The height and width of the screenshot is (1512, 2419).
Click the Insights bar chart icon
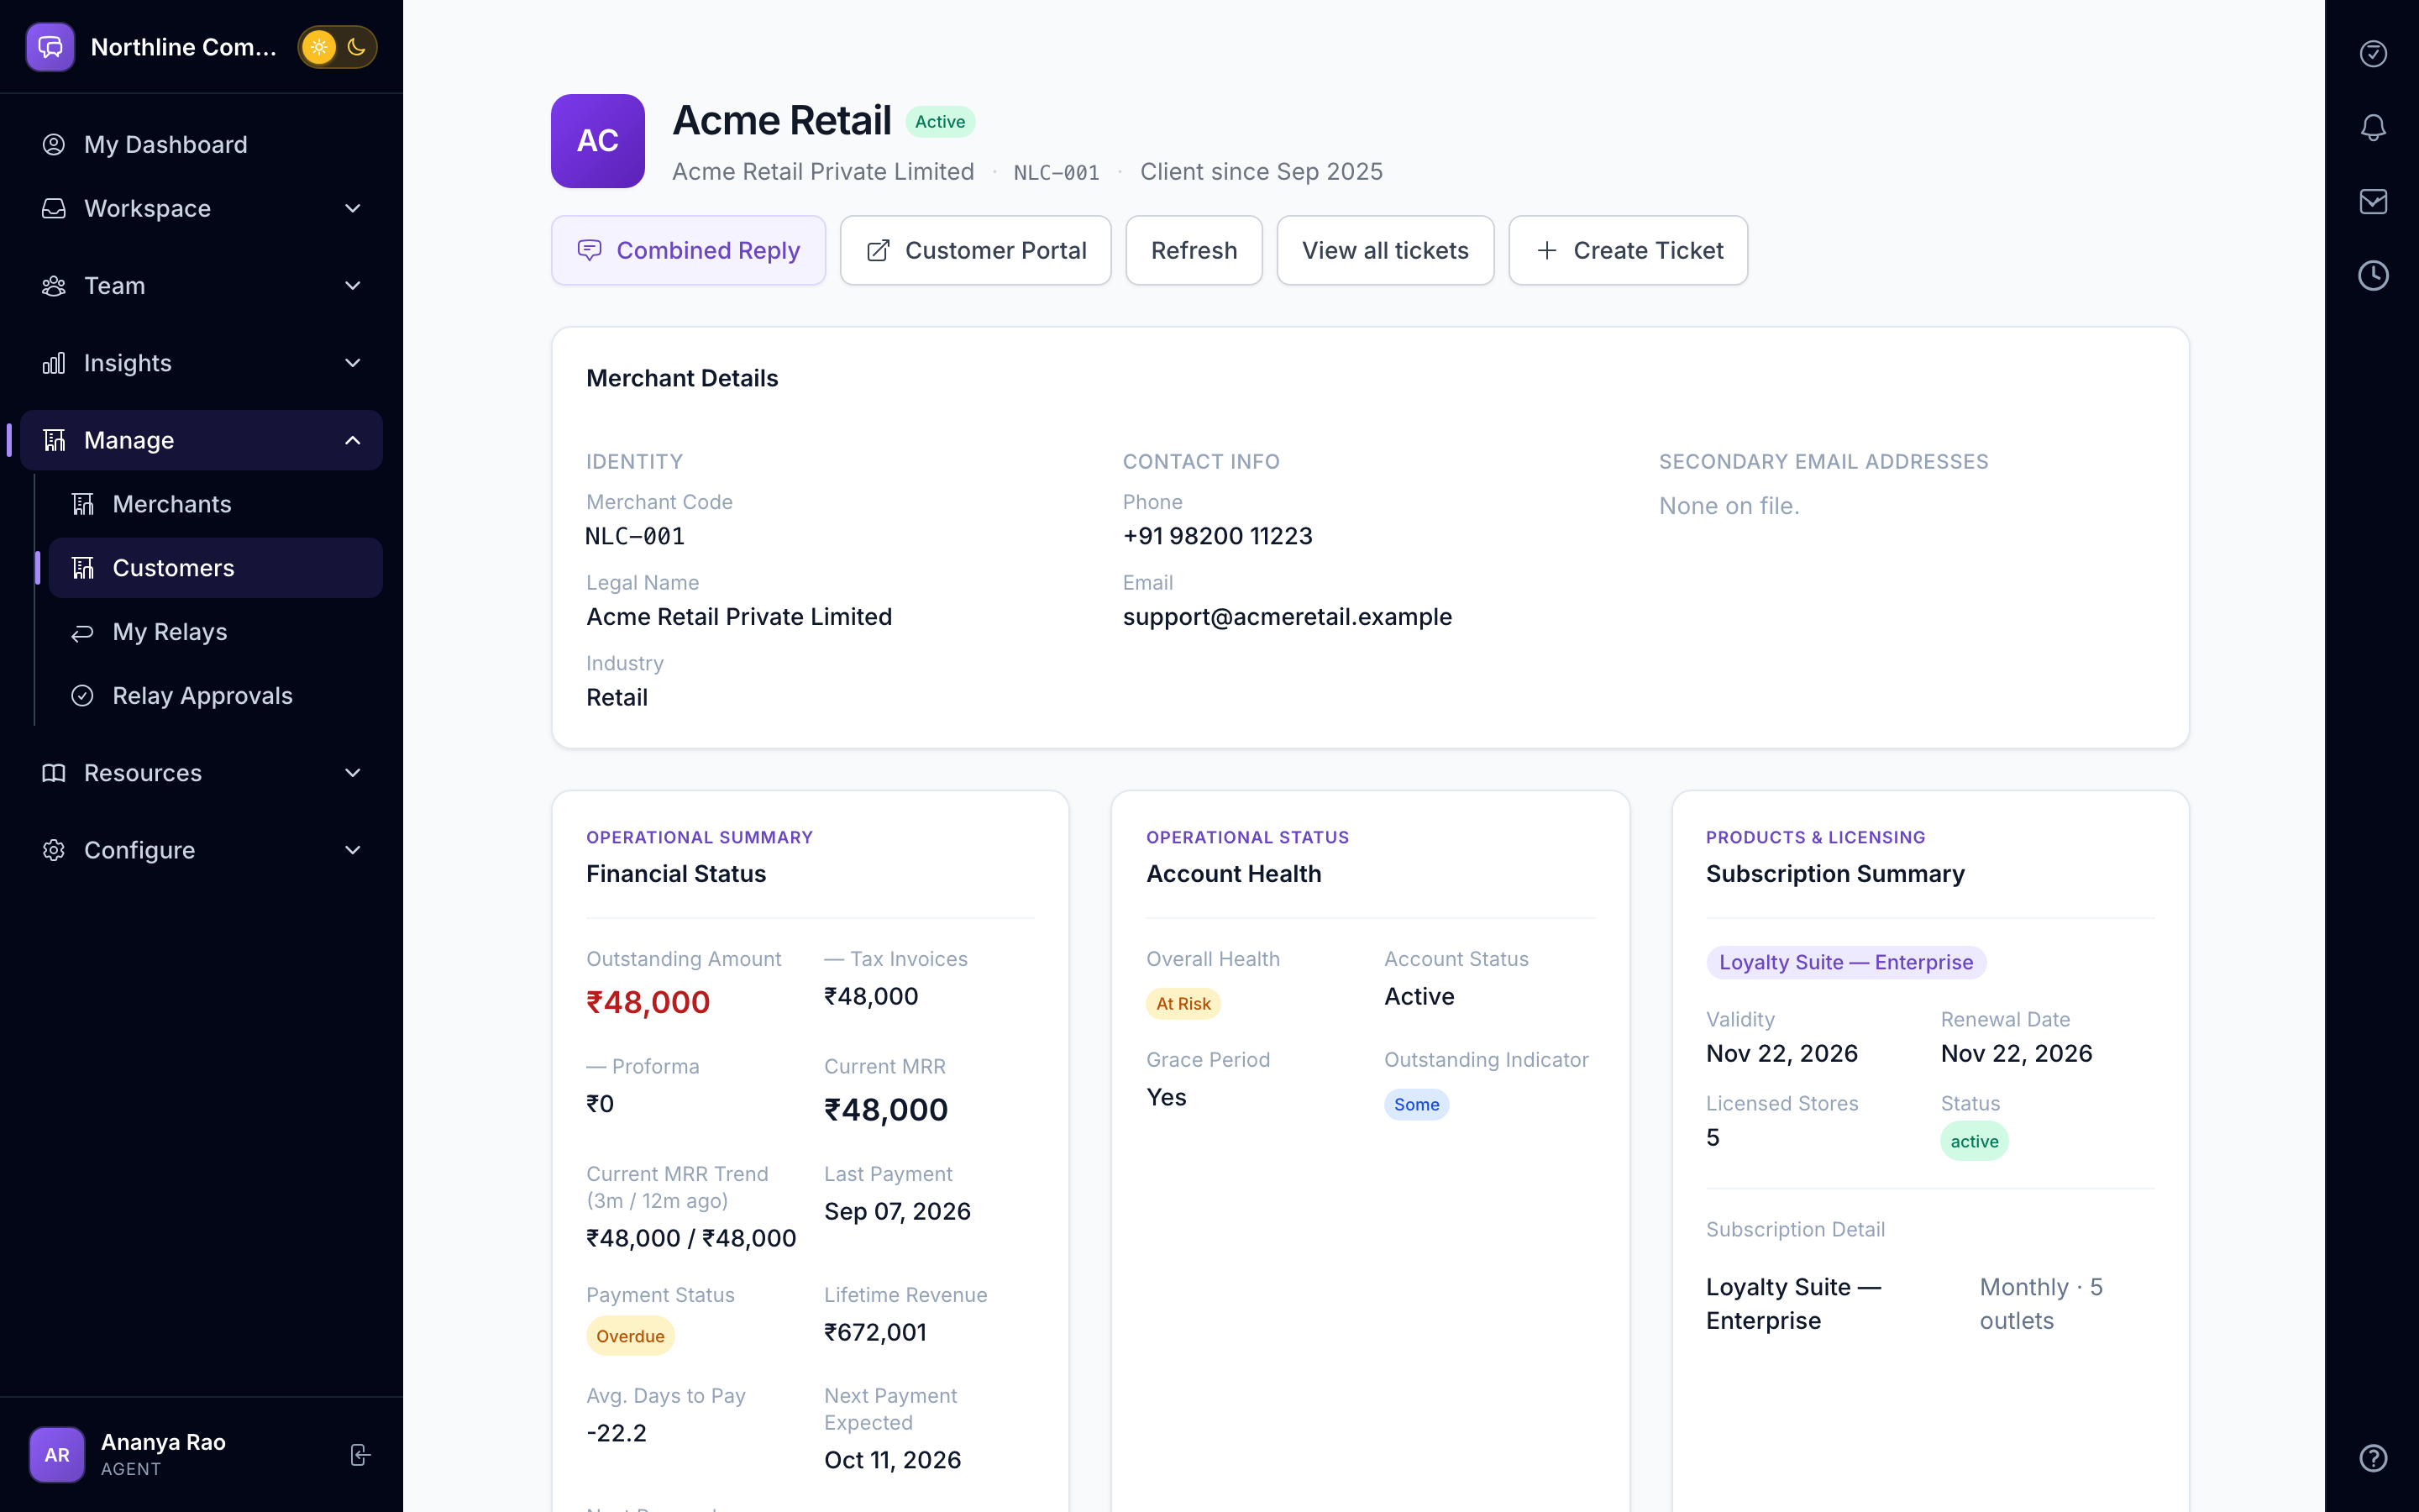point(54,363)
